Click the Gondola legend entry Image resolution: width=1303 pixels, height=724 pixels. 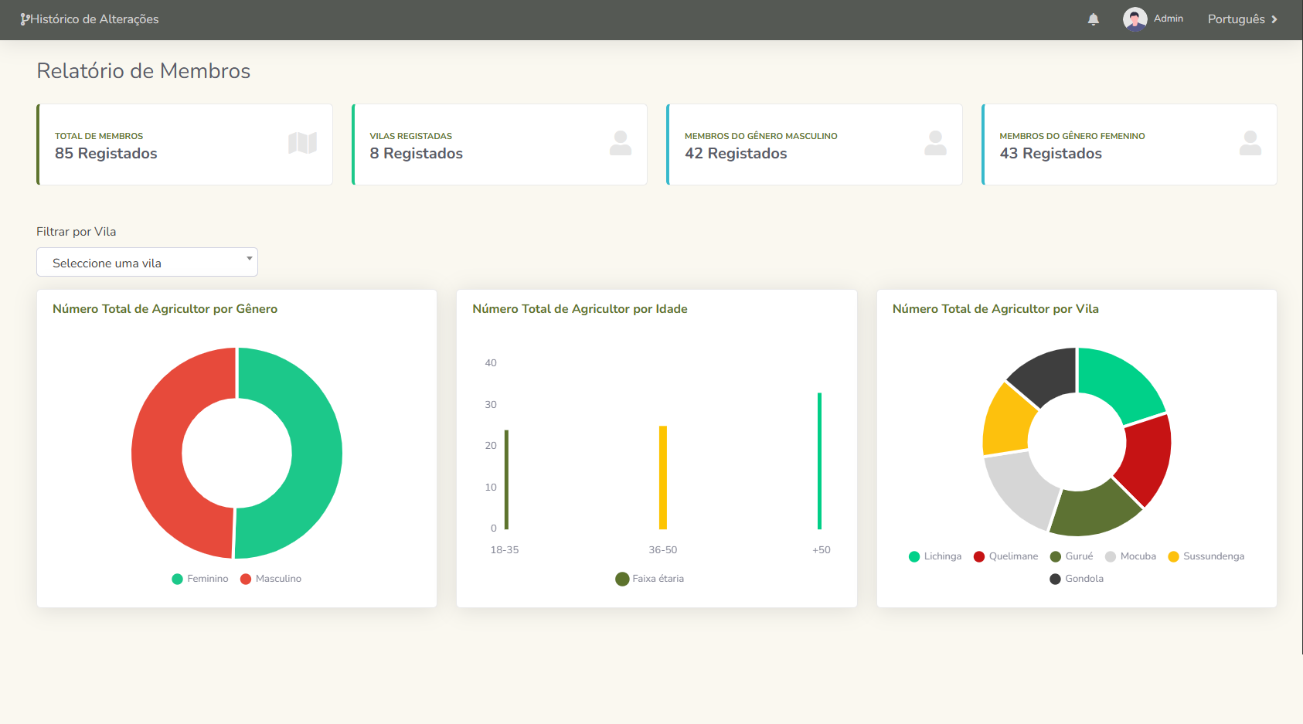click(x=1077, y=579)
